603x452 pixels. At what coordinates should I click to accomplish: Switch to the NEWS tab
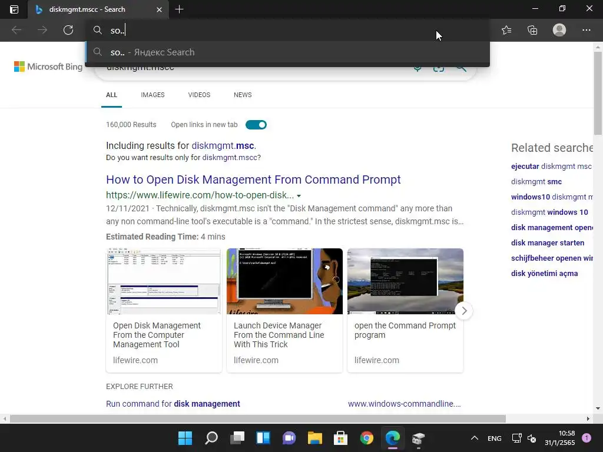tap(243, 95)
